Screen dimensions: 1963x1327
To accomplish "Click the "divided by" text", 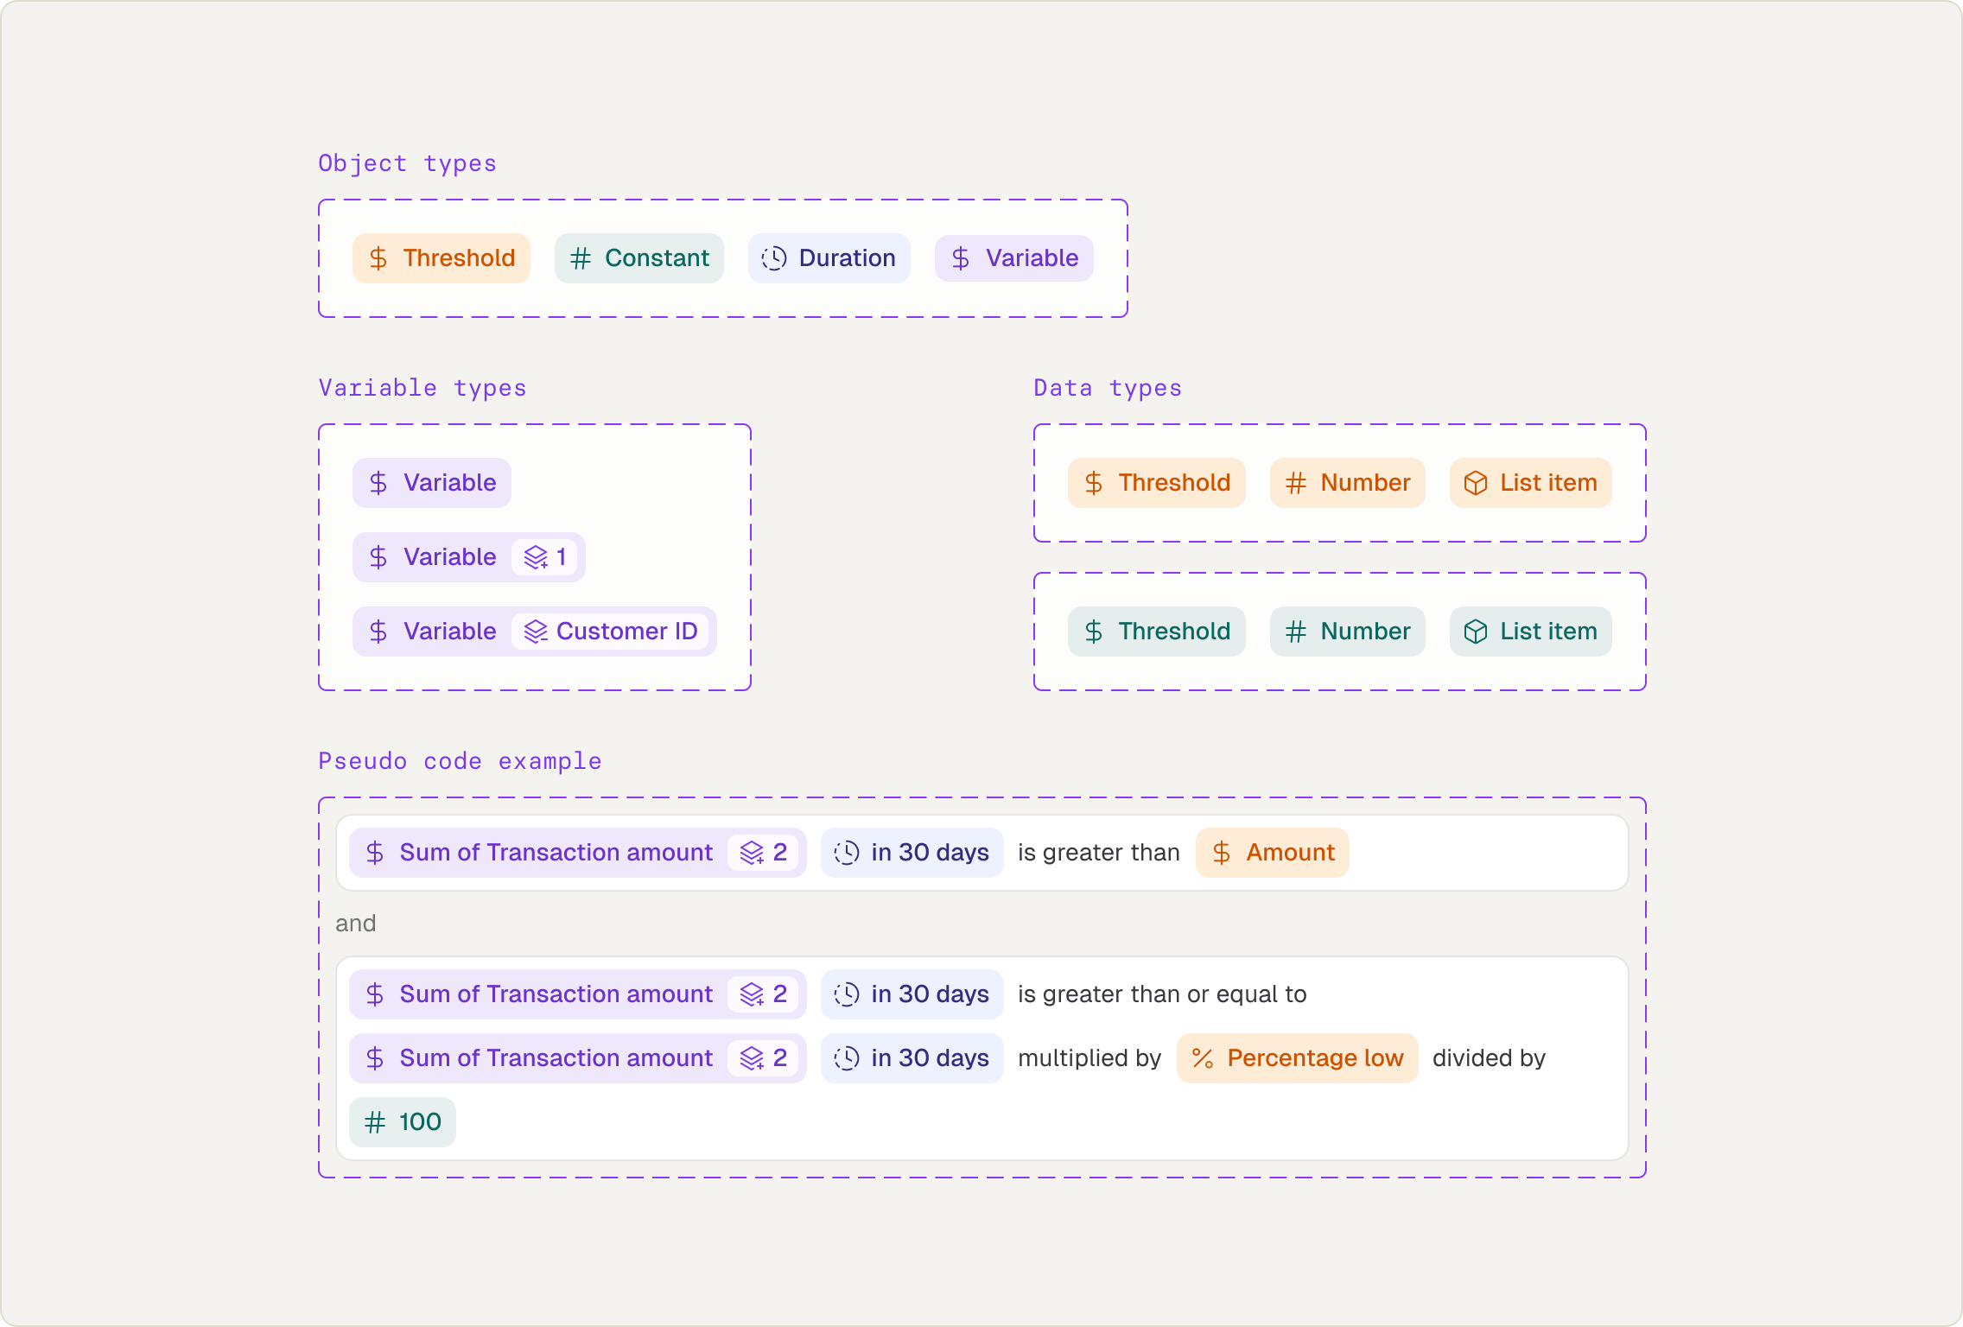I will tap(1489, 1058).
